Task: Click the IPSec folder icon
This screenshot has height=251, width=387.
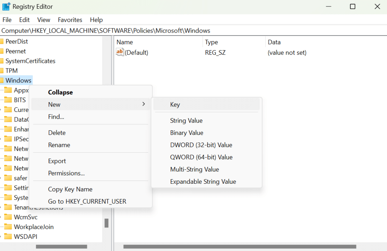Action: 8,139
